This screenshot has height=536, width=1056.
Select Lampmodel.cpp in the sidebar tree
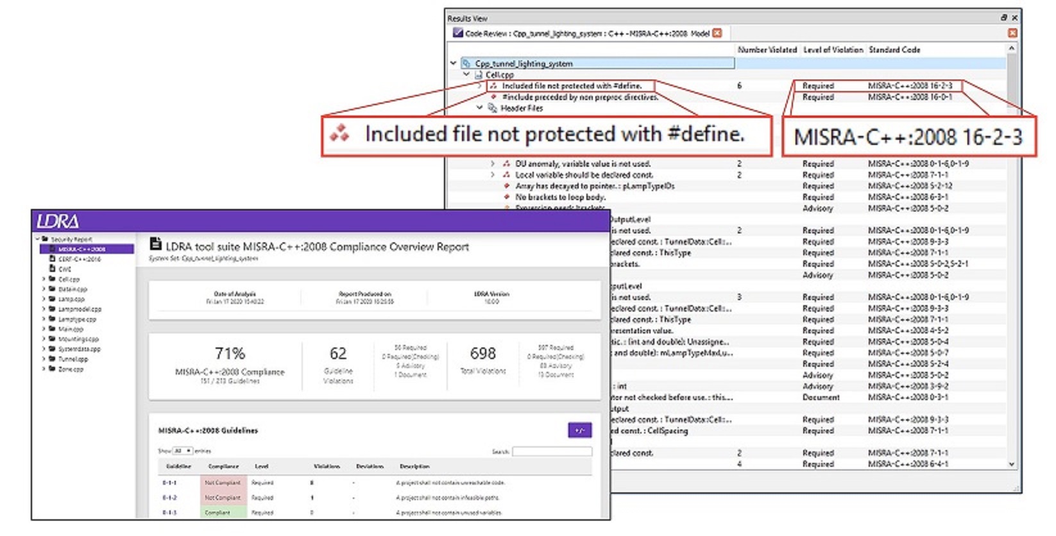click(x=80, y=309)
